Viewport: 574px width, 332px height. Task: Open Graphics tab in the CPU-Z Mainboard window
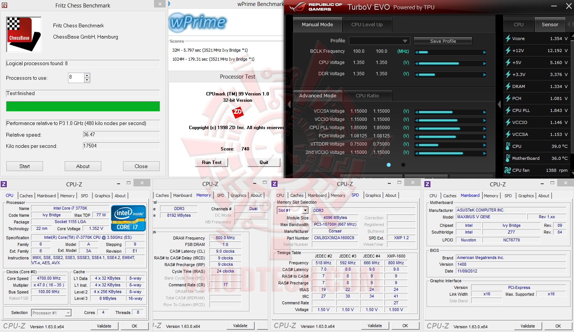pyautogui.click(x=526, y=196)
